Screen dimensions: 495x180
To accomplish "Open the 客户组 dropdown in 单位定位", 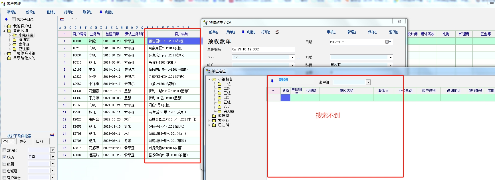I will [x=368, y=82].
